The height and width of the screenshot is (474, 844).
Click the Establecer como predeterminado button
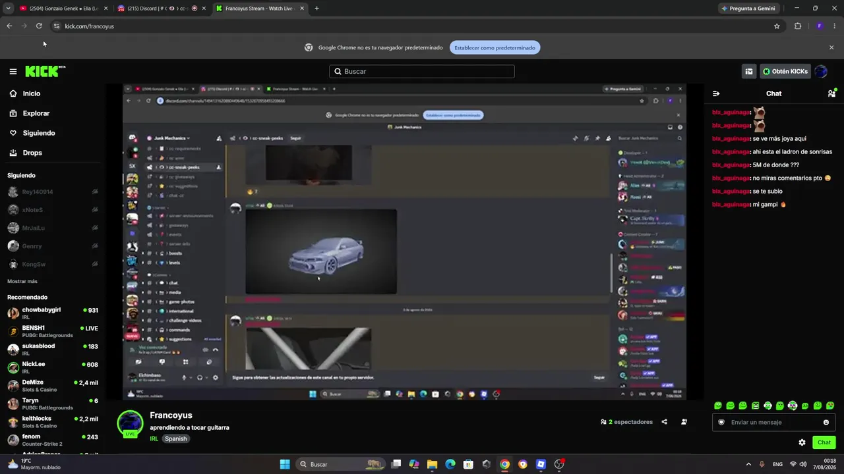(x=495, y=47)
